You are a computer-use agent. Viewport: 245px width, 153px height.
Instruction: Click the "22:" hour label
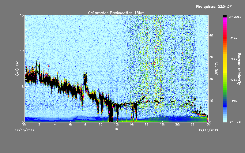193,125
